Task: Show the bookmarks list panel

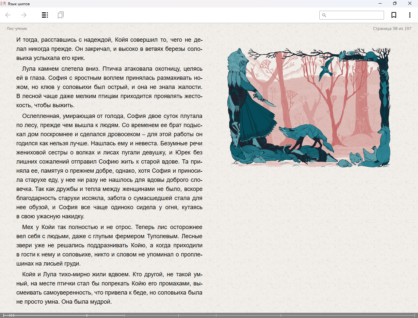Action: [x=60, y=15]
